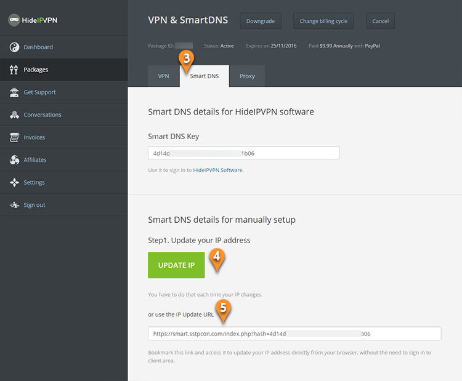Go to Get Support page
Screen dimensions: 462x381
click(63, 92)
